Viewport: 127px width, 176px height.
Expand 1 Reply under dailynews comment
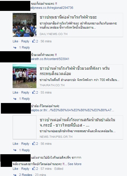point(24,47)
